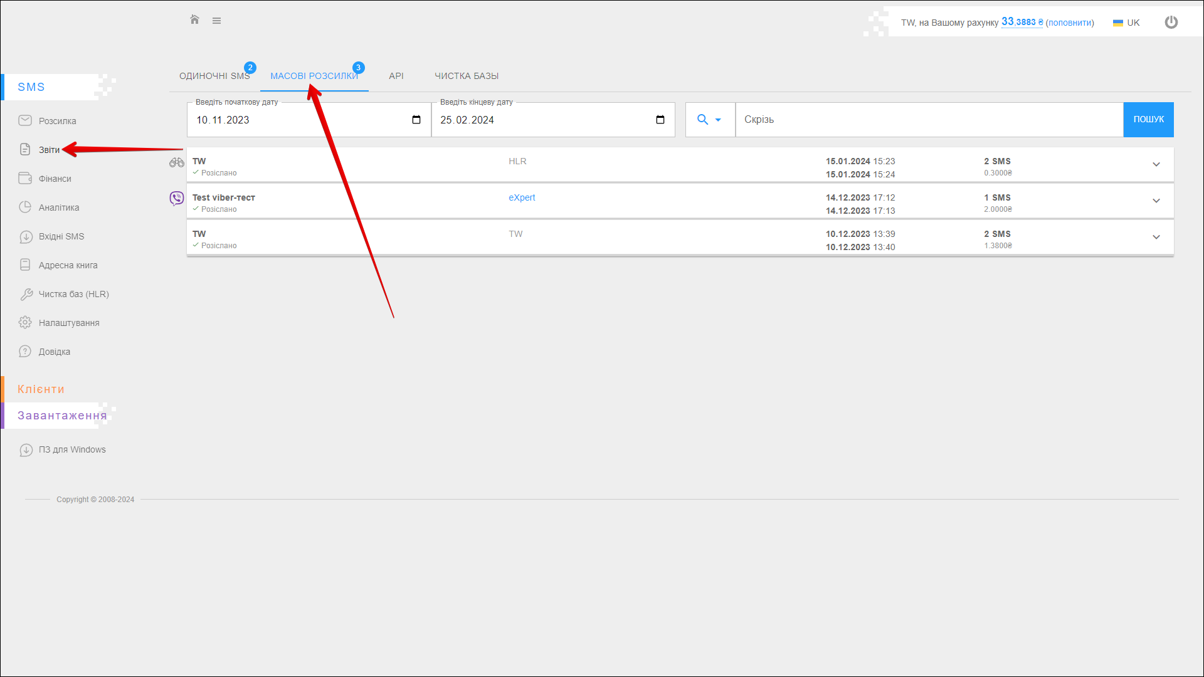
Task: Open the UK language selector
Action: (1126, 23)
